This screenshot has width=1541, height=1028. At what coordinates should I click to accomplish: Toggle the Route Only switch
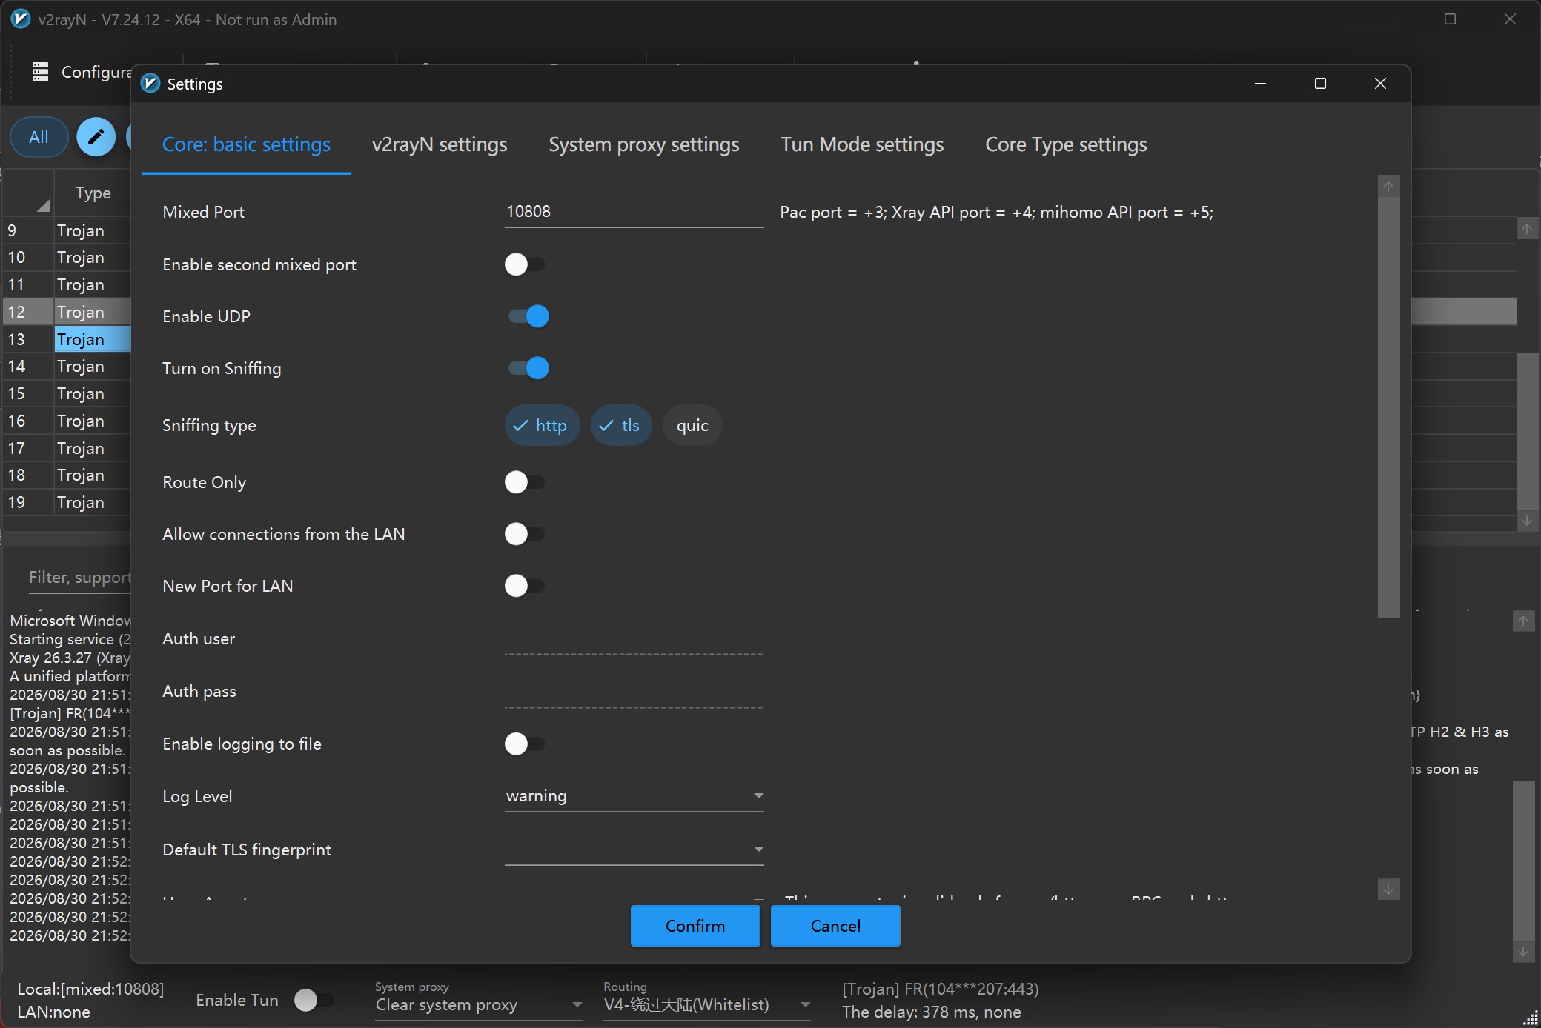(526, 482)
